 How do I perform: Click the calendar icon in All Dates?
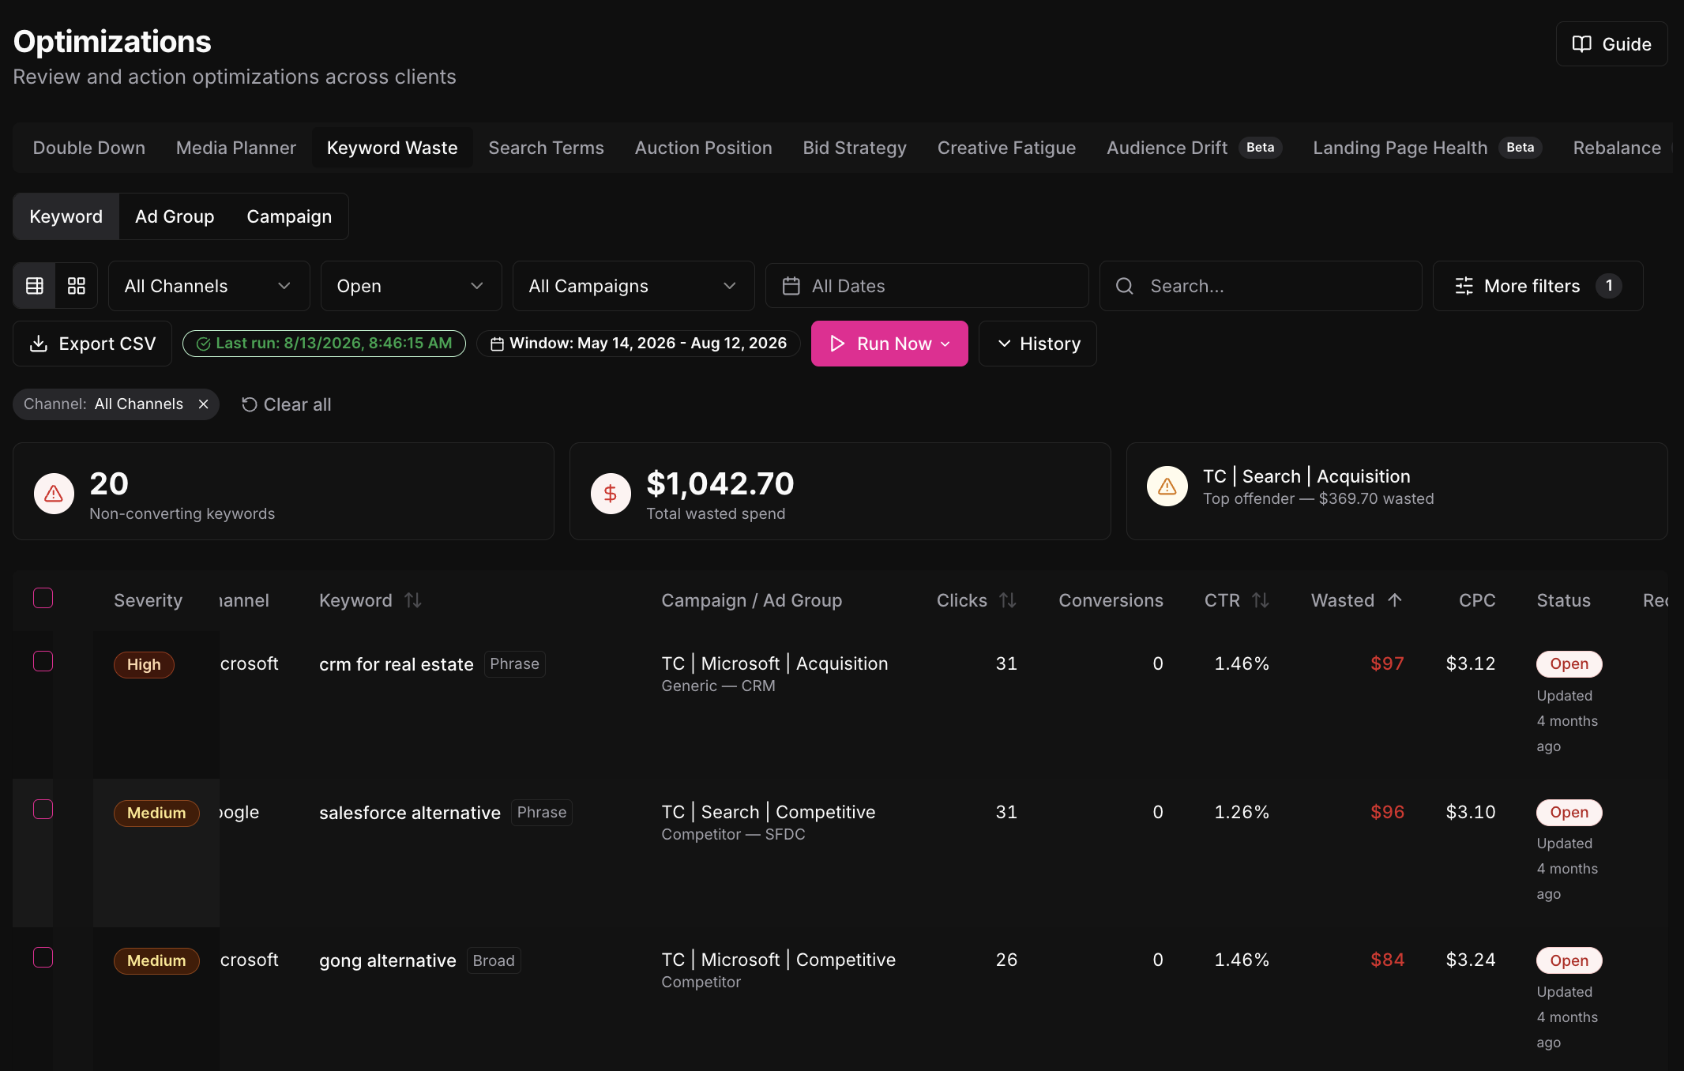(791, 286)
